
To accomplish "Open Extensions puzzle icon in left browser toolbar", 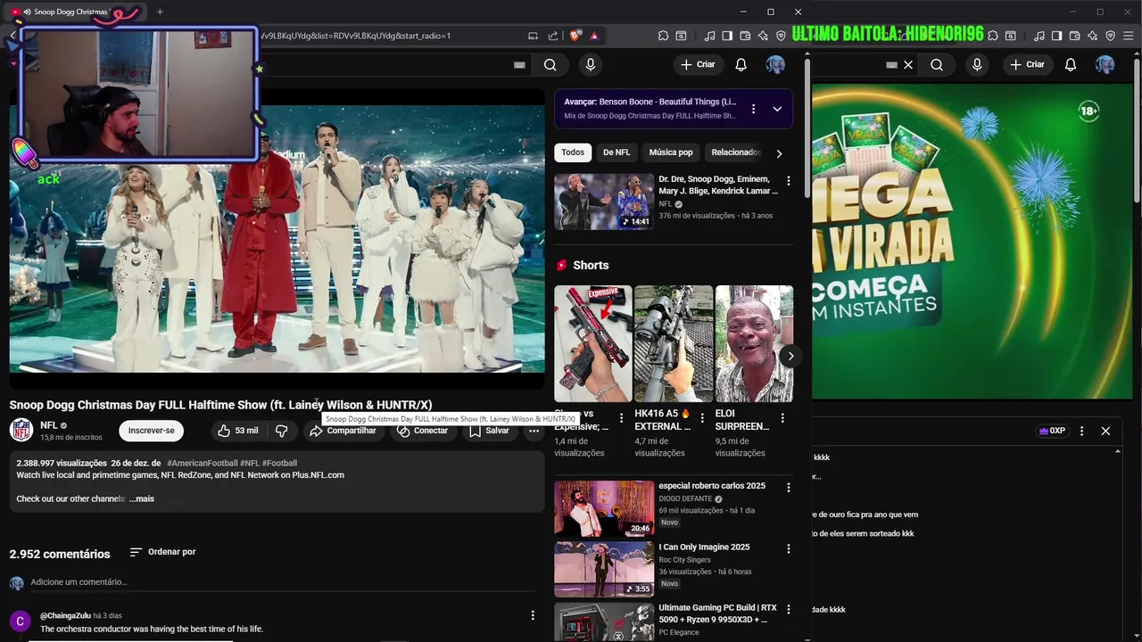I will [663, 36].
